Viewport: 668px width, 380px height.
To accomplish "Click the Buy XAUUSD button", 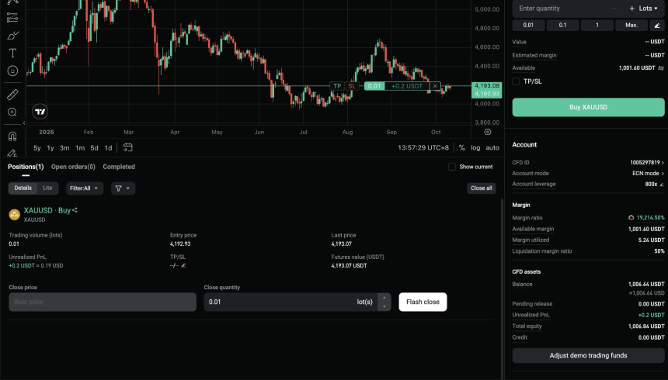I will click(x=588, y=107).
